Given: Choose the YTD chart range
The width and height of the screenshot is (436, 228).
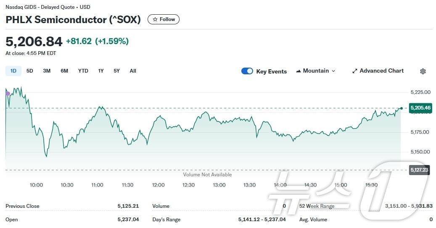Looking at the screenshot, I should tap(83, 71).
